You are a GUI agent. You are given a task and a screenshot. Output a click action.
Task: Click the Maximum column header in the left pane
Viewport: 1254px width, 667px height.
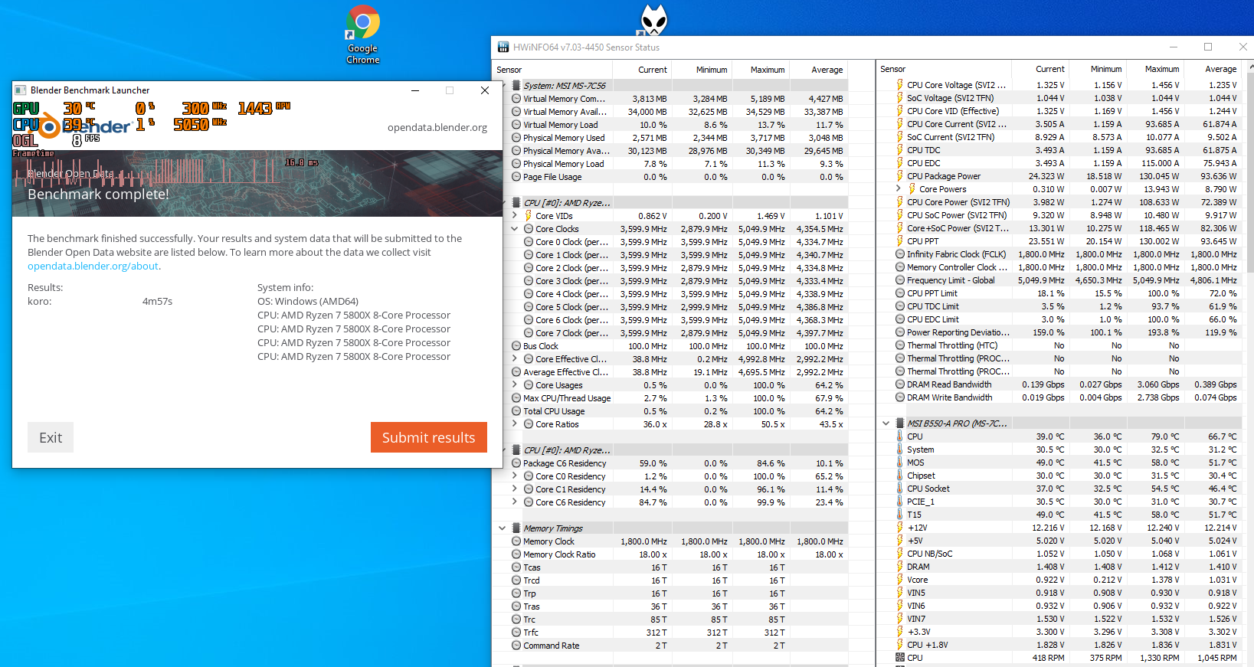click(761, 70)
